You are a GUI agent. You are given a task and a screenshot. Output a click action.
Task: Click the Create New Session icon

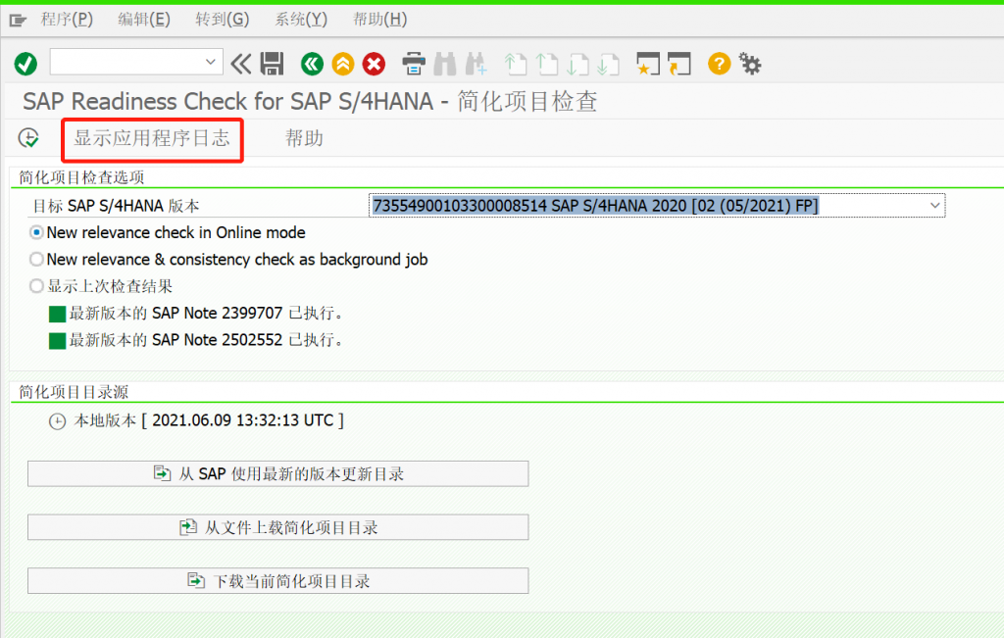tap(648, 64)
